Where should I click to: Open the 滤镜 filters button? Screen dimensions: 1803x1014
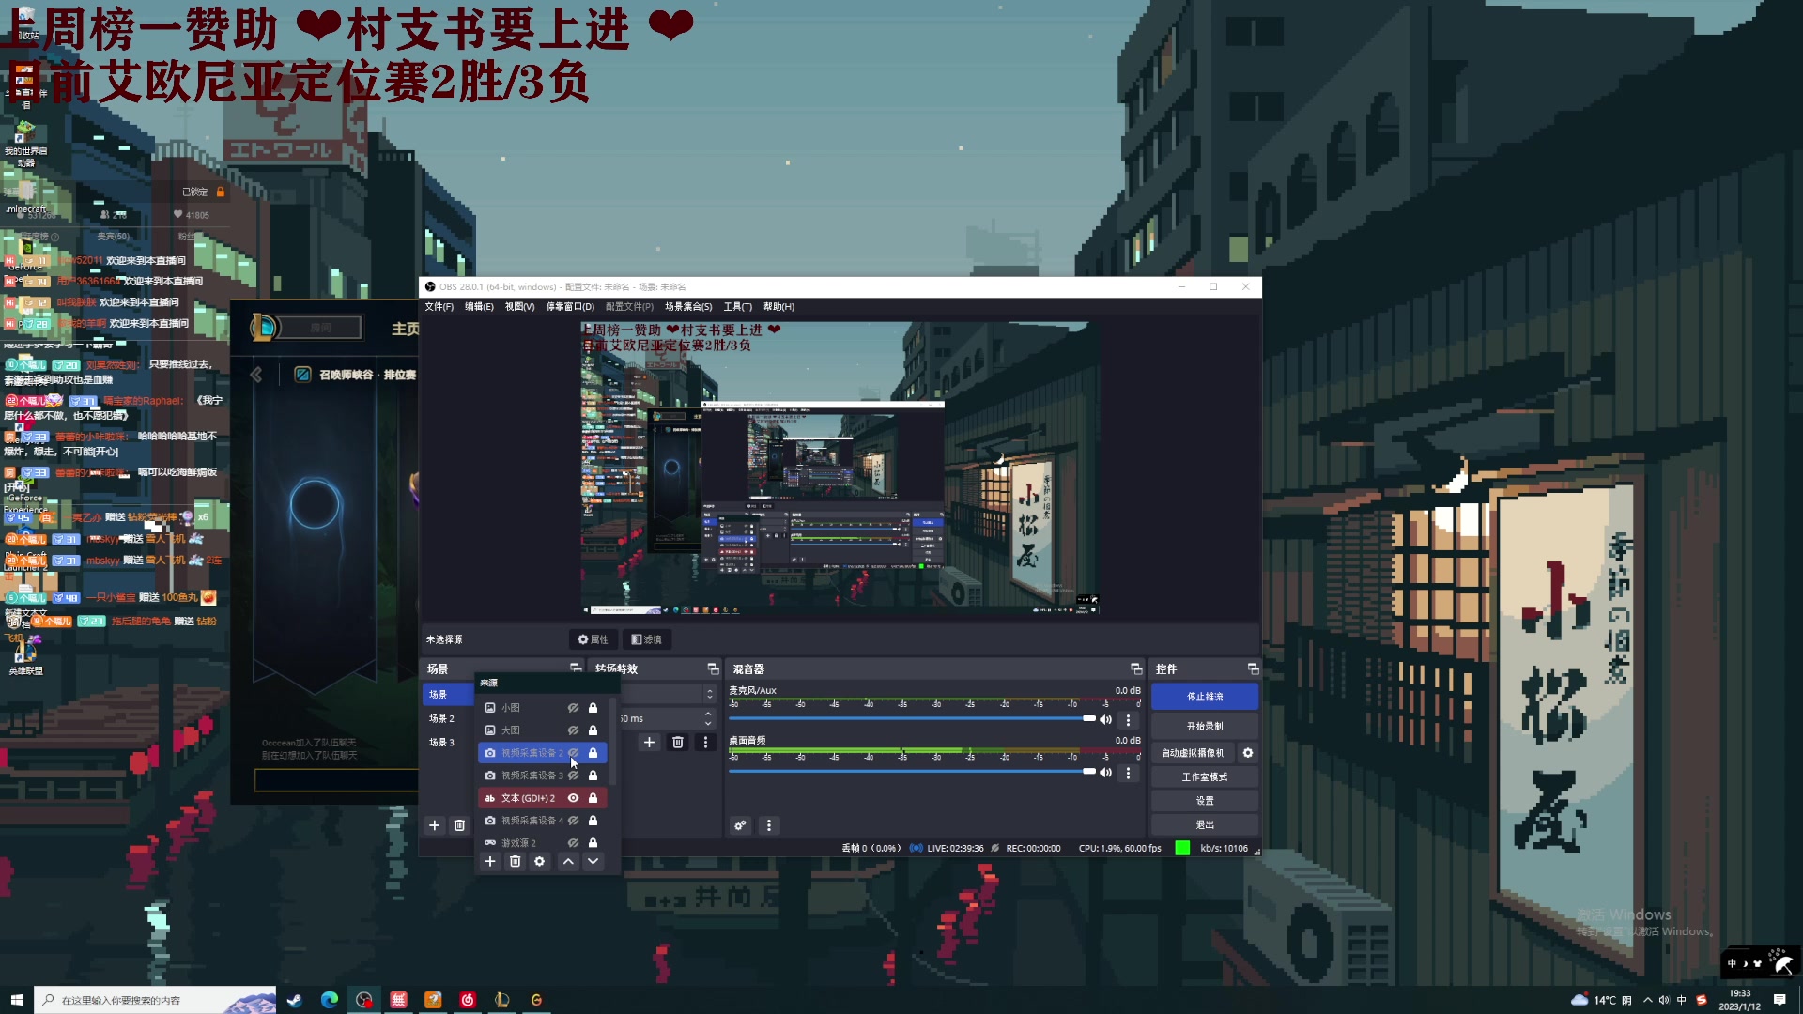(646, 639)
